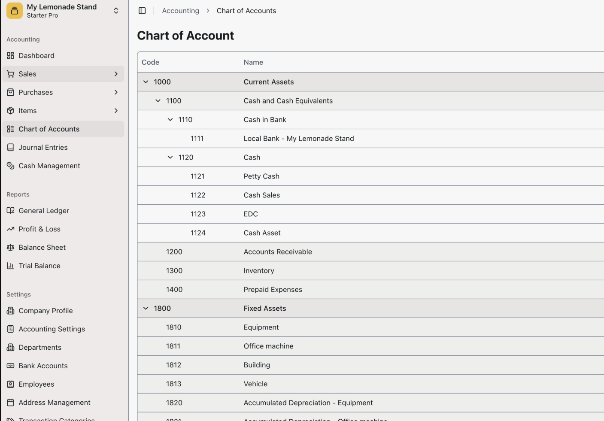Viewport: 604px width, 421px height.
Task: Click the sidebar collapse panel icon
Action: (142, 10)
